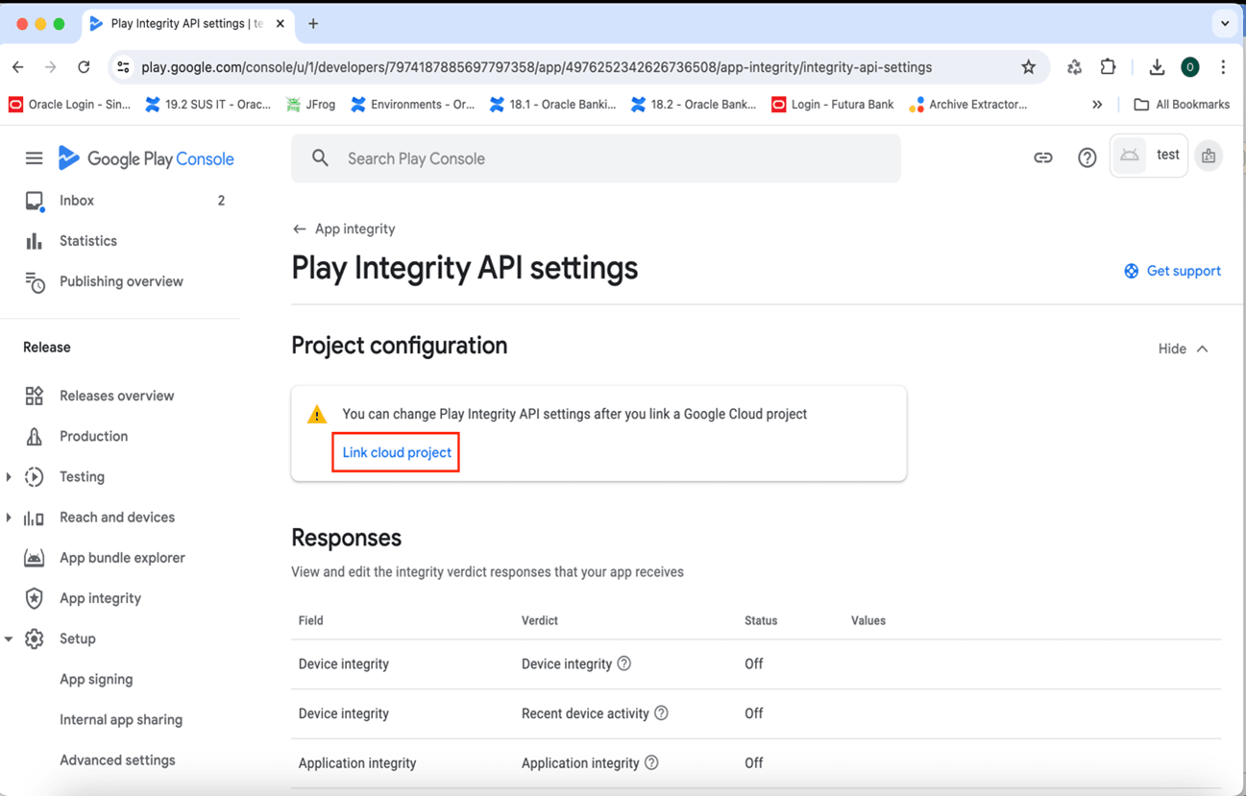
Task: Open Inbox in the sidebar
Action: (77, 201)
